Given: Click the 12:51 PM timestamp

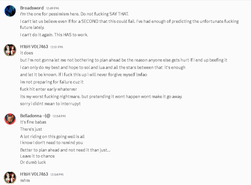Looking at the screenshot, I should coord(57,47).
